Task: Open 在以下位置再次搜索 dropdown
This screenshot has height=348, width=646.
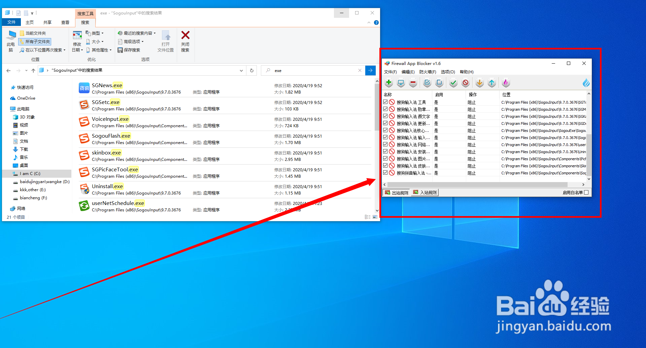Action: click(42, 50)
